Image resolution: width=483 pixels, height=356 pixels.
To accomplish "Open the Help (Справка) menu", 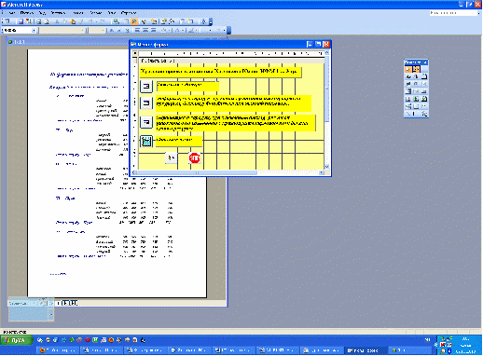I will (x=129, y=13).
